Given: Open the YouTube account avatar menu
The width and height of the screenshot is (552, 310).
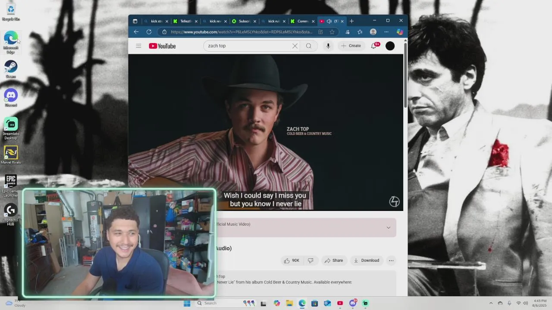Looking at the screenshot, I should [390, 46].
